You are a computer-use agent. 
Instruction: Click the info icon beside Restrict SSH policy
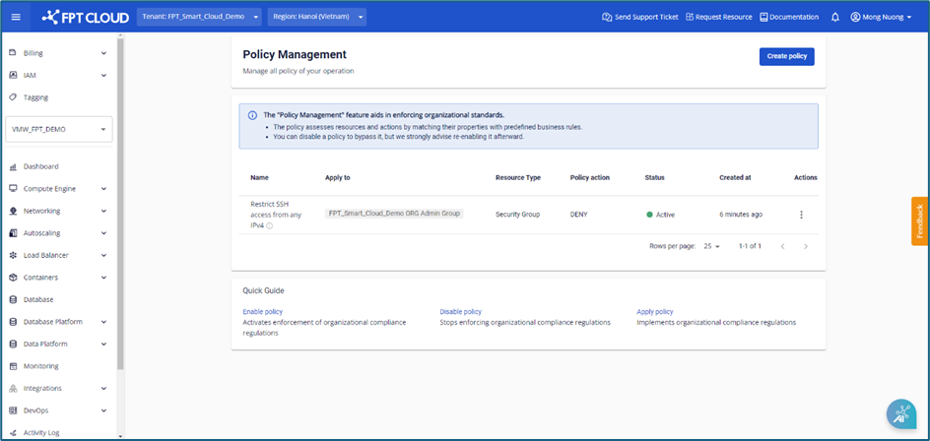click(270, 225)
